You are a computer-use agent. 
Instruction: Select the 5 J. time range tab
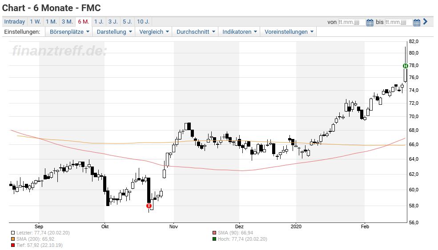[127, 22]
